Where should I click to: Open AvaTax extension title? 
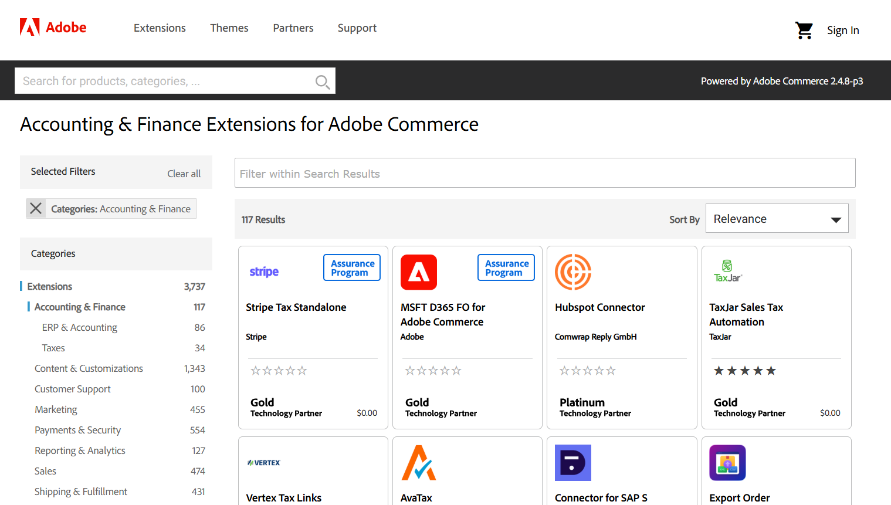pos(416,498)
